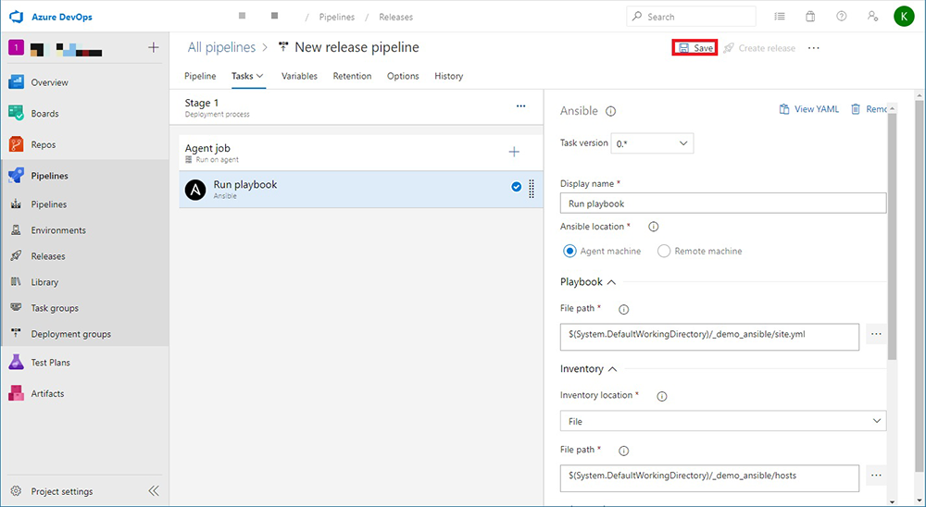Edit the Display name field
Image resolution: width=926 pixels, height=507 pixels.
pyautogui.click(x=723, y=203)
